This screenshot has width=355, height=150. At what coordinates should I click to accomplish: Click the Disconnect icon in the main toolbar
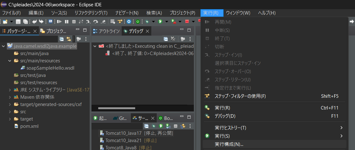point(81,22)
